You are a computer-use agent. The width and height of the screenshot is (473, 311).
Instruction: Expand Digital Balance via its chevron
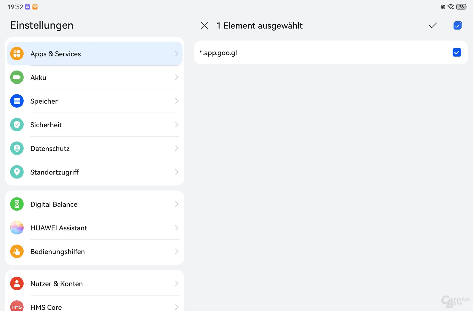[x=176, y=204]
